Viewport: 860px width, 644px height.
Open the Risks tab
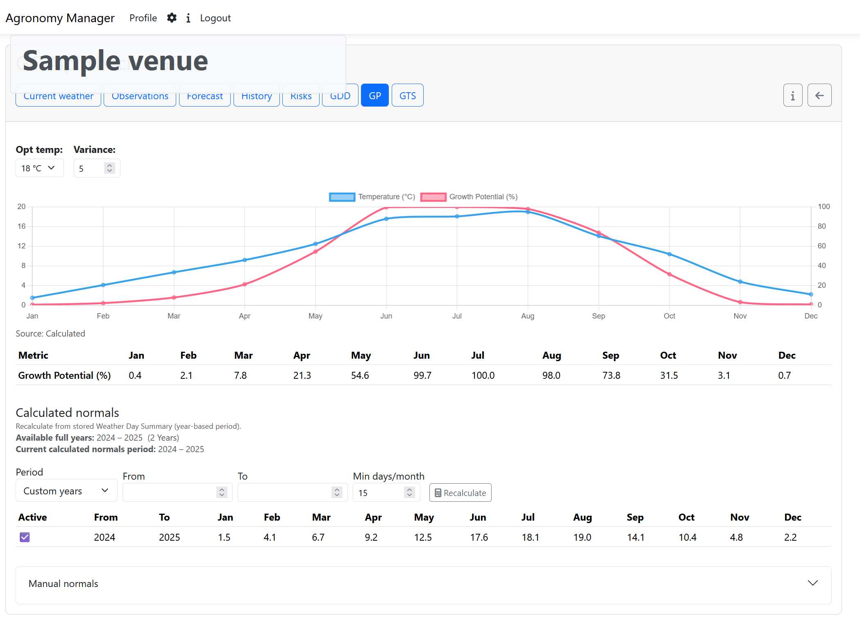[x=301, y=96]
